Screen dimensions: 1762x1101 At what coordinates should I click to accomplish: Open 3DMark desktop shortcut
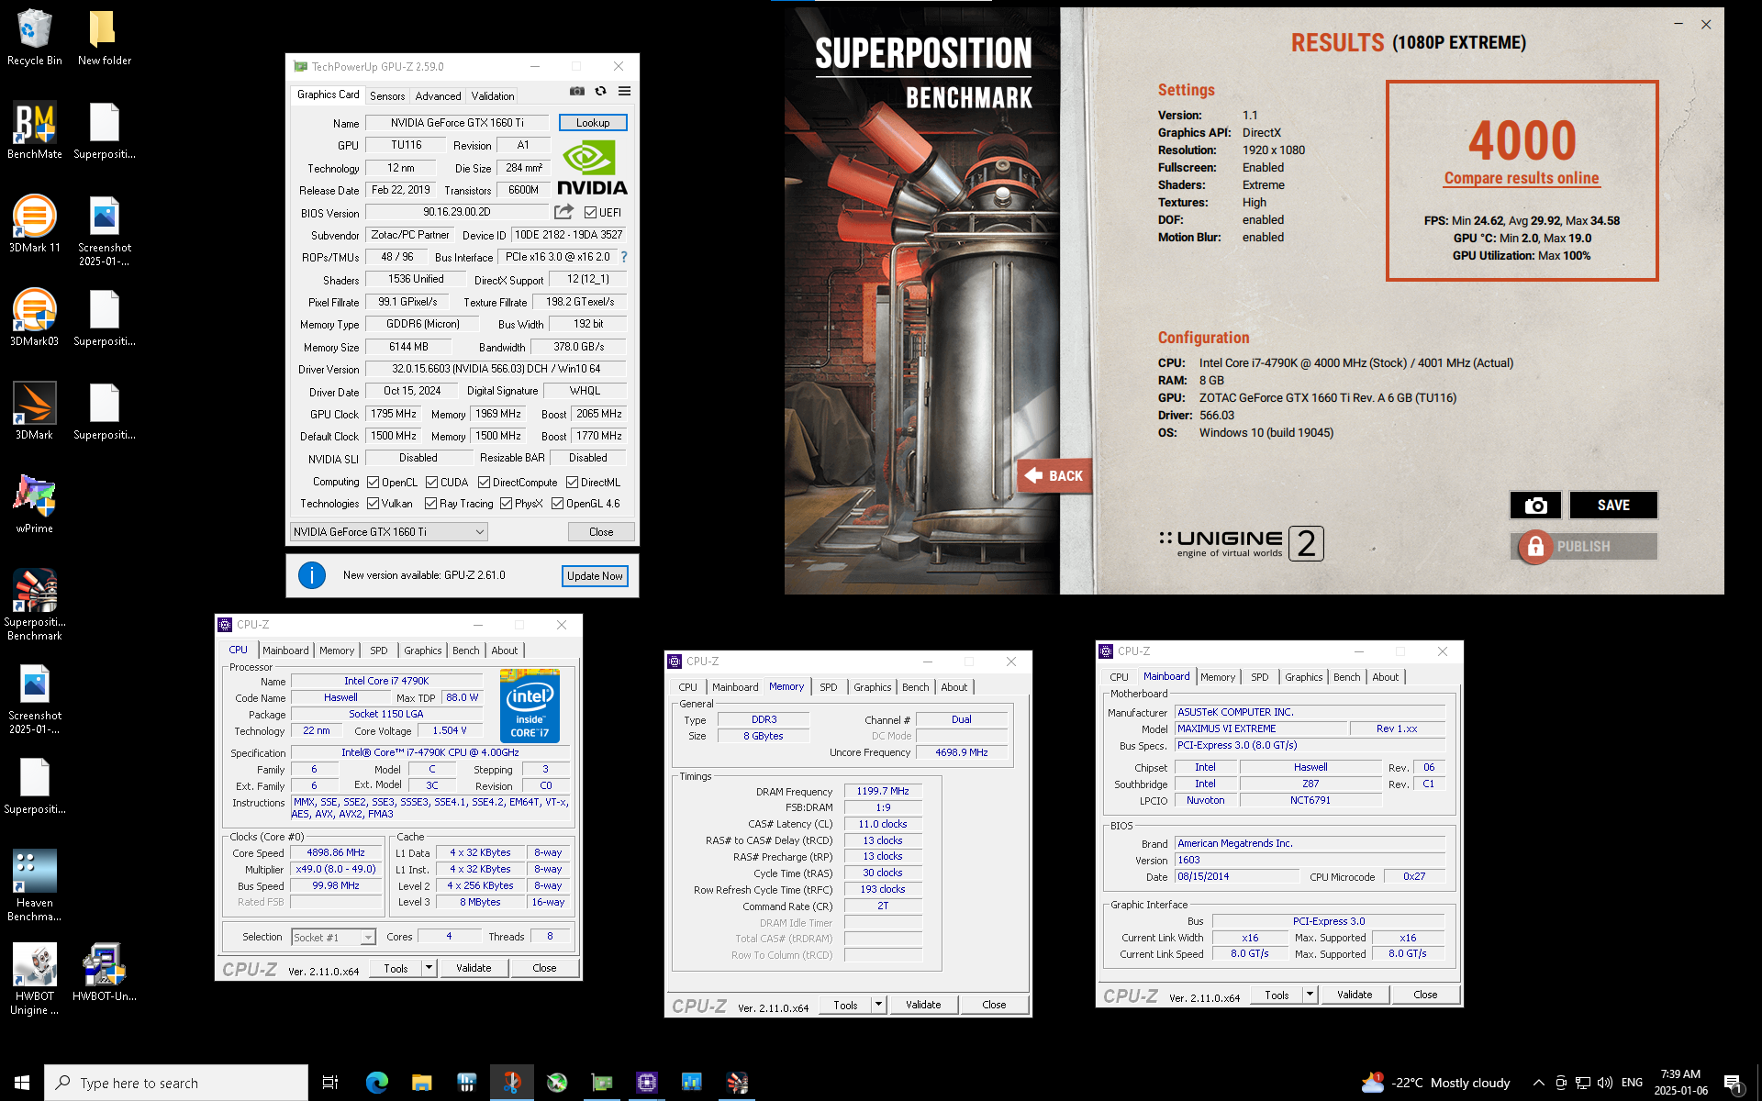[35, 411]
